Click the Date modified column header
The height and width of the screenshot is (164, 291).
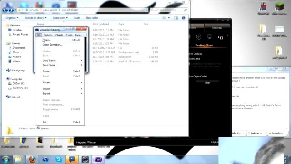[x=100, y=24]
